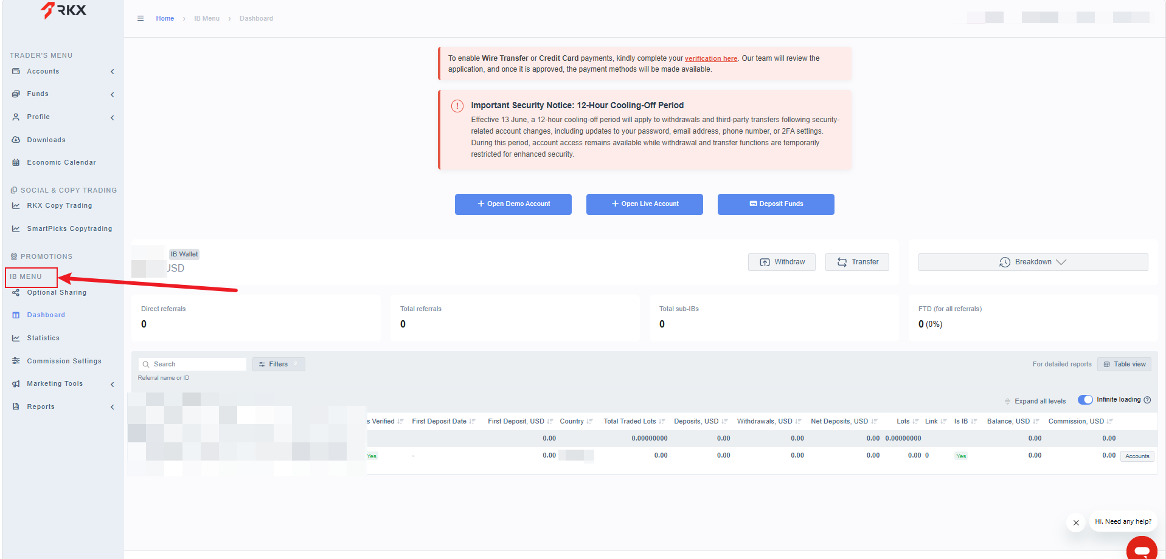1166x559 pixels.
Task: Select Commission Settings in the sidebar
Action: coord(64,361)
